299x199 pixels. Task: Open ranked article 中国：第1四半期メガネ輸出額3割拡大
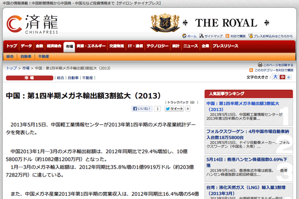coord(243,106)
